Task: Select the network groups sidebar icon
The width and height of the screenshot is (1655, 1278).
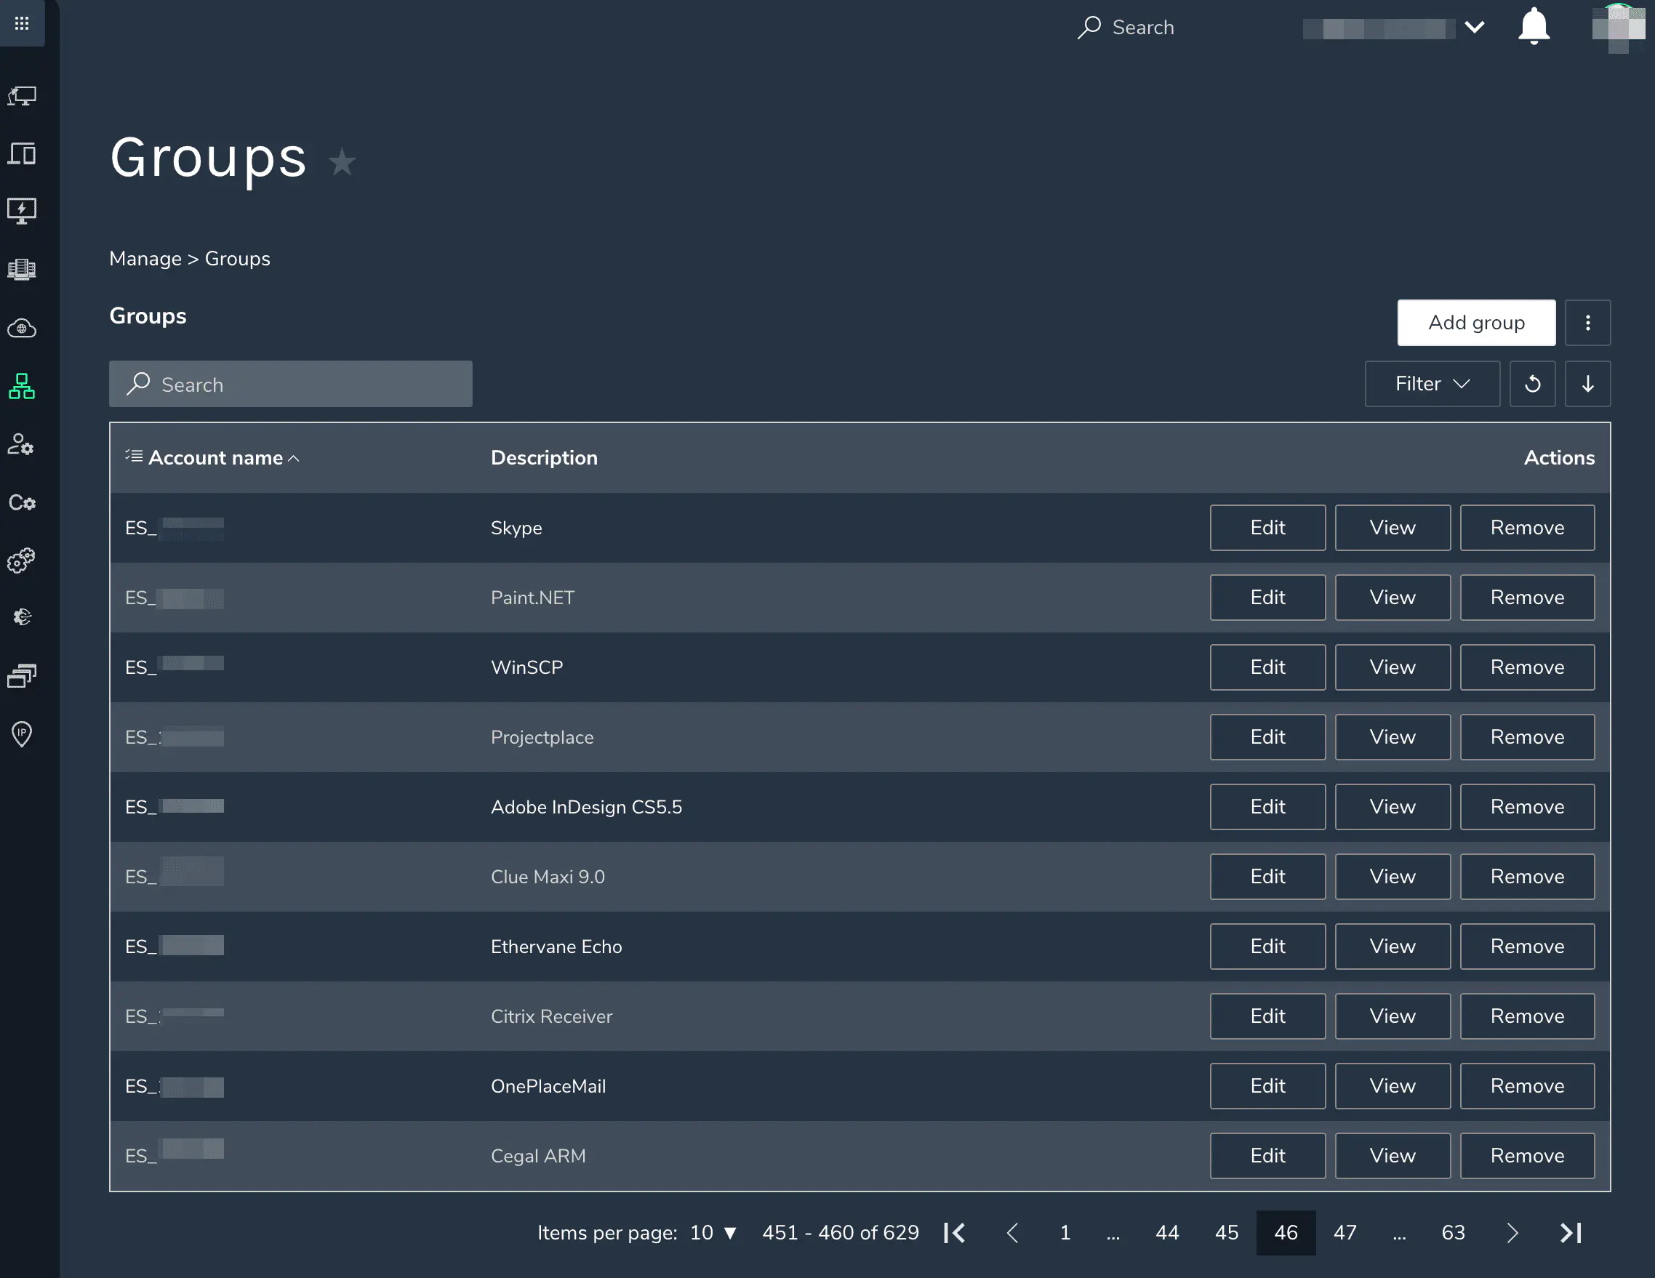Action: pyautogui.click(x=22, y=386)
